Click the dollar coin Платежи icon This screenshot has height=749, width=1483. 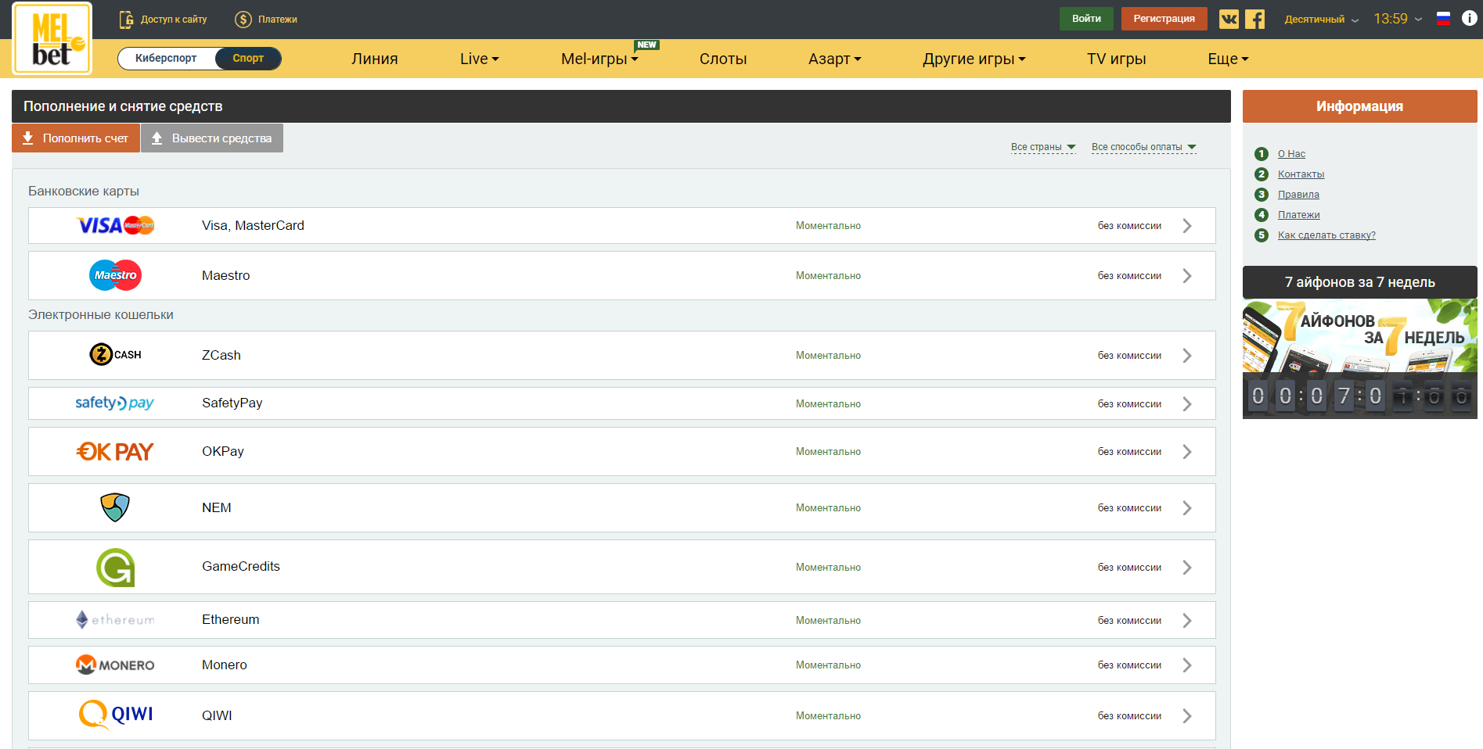click(x=243, y=20)
